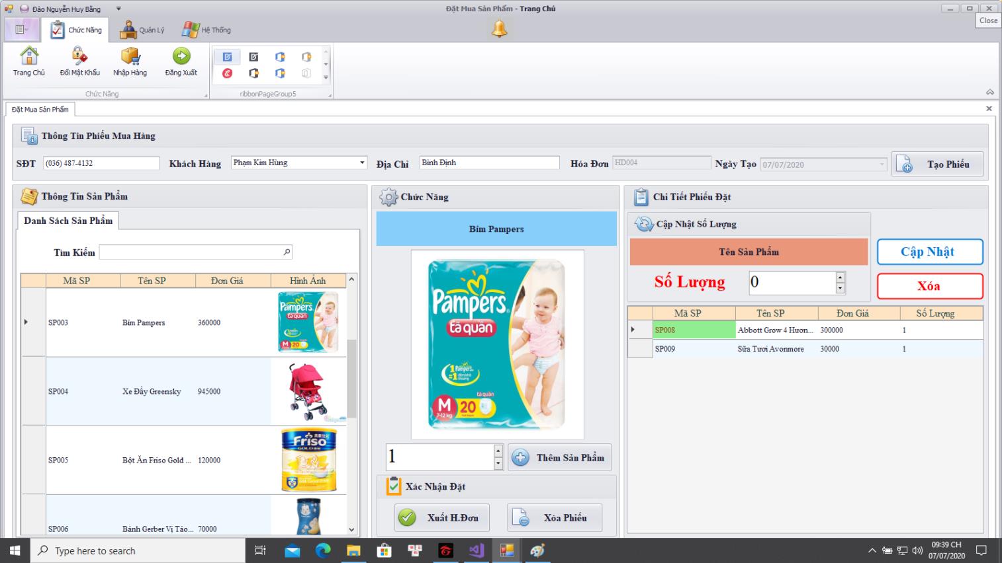
Task: Select the highlighted blue checkbox skin icon
Action: [227, 57]
